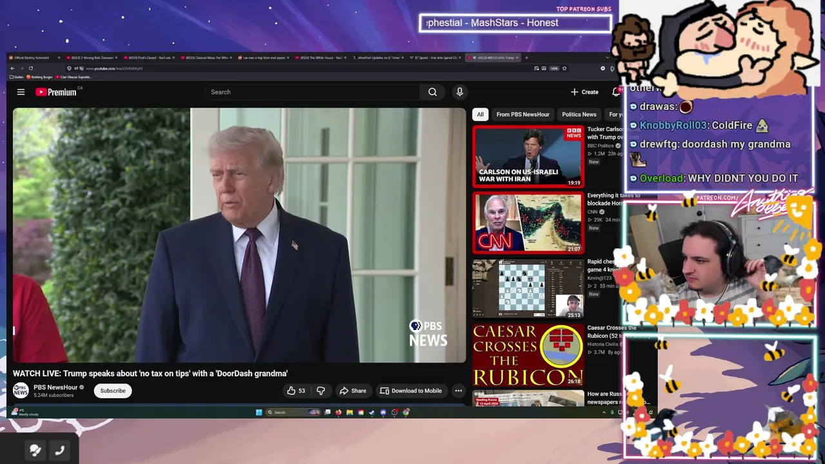The height and width of the screenshot is (464, 825).
Task: Switch to Classical Music browser tab
Action: (x=206, y=57)
